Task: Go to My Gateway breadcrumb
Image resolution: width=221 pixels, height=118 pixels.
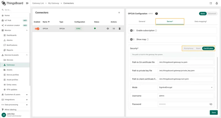Action: [54, 3]
